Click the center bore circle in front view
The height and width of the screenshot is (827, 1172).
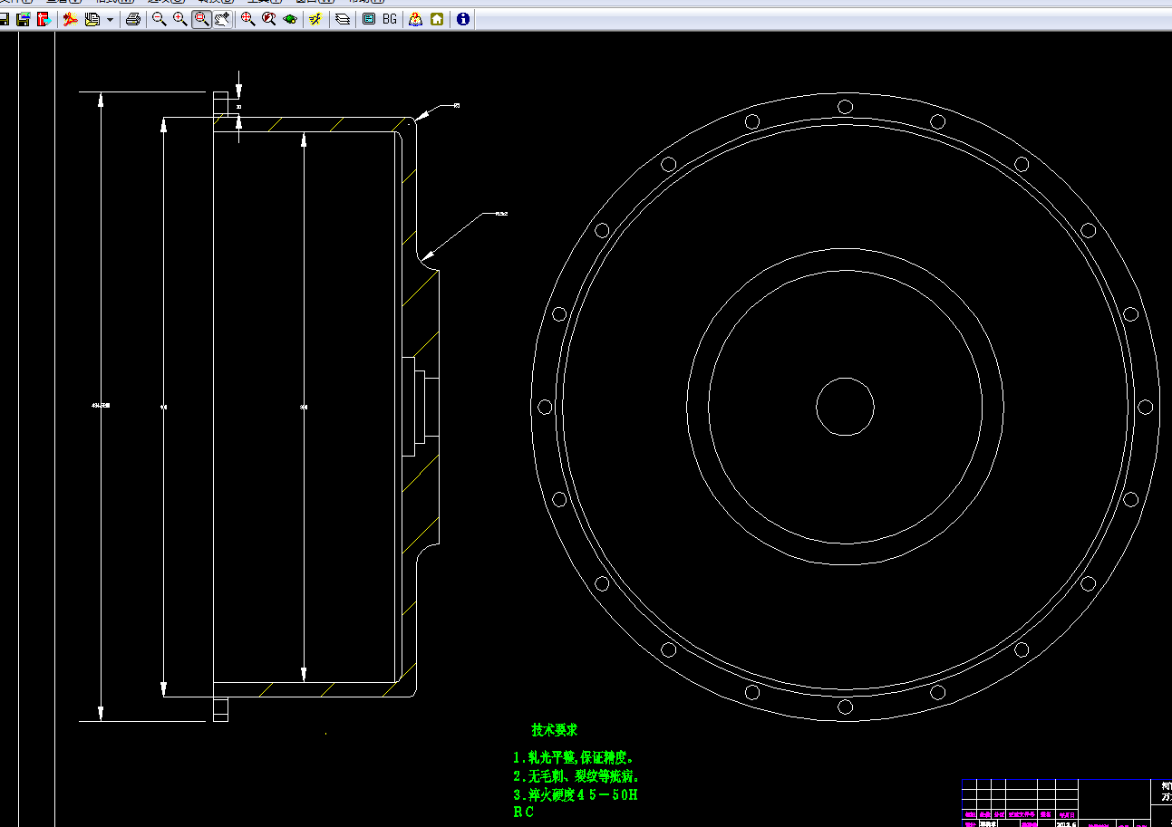pos(845,406)
